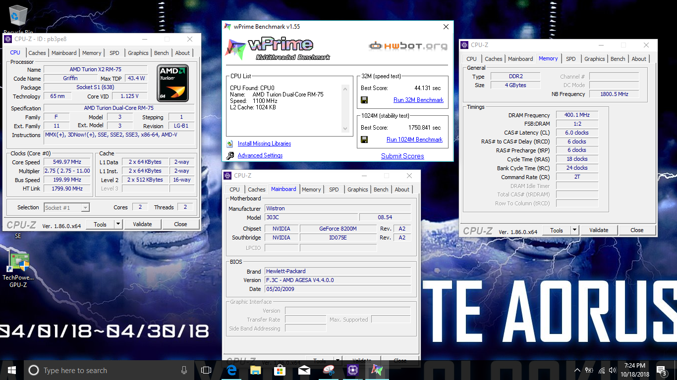Click save icon beside the 1024M score
677x380 pixels.
[x=364, y=140]
